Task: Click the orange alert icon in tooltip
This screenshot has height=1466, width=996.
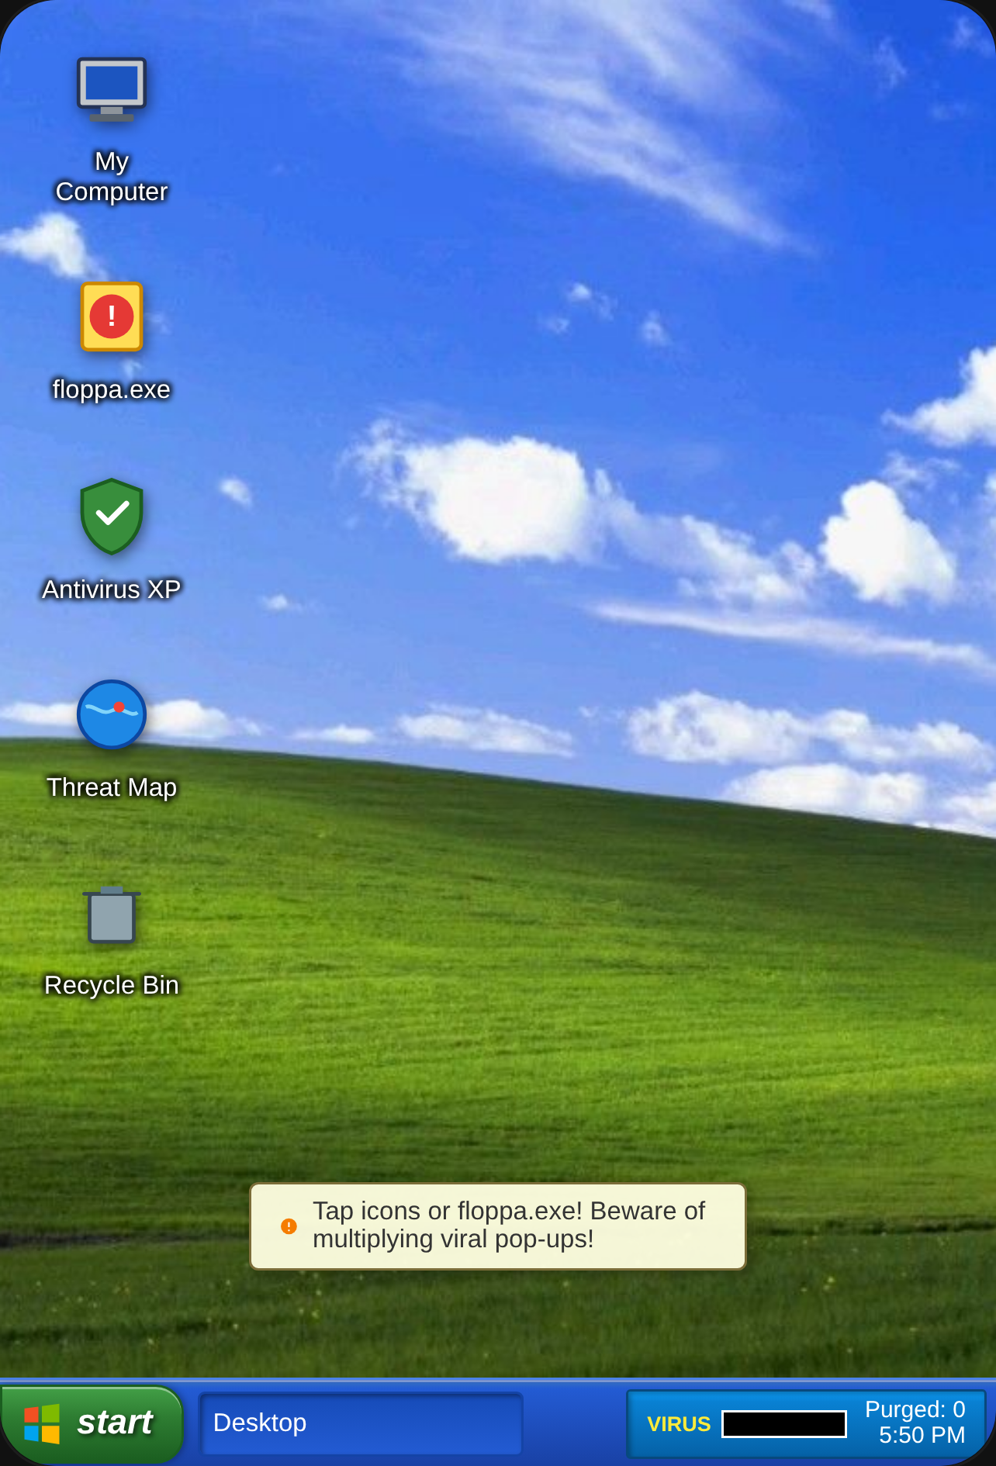Action: click(289, 1226)
